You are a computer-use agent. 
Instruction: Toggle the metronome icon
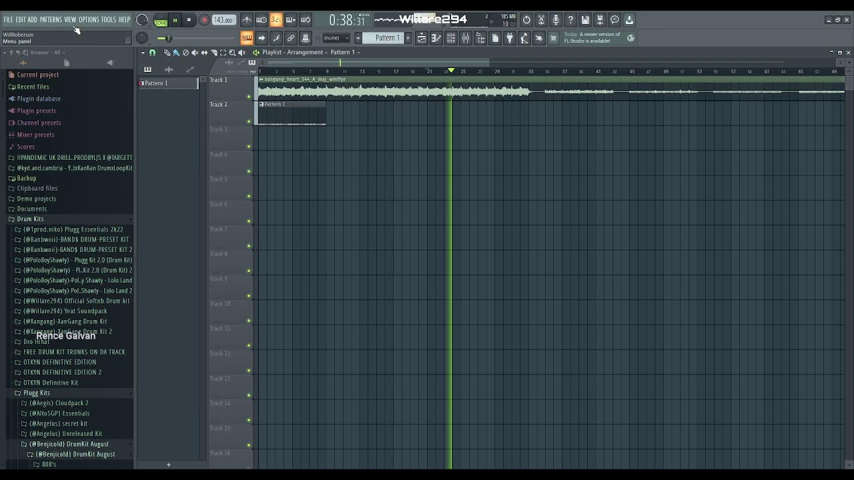pos(247,19)
